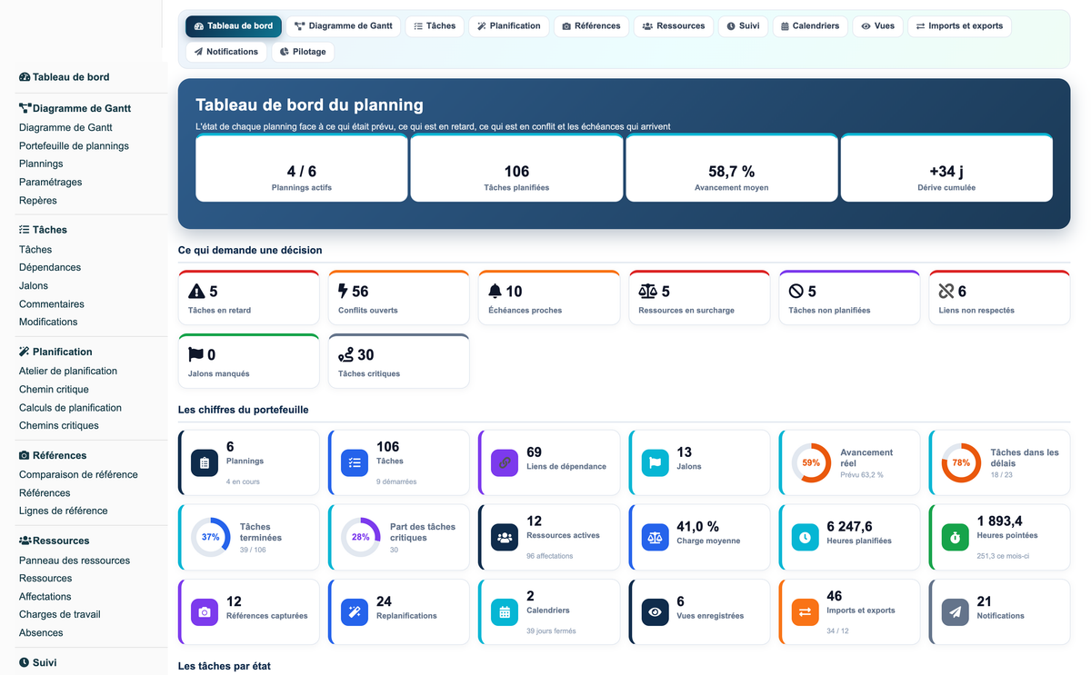Click the route icon on Tâches critiques card

(345, 355)
